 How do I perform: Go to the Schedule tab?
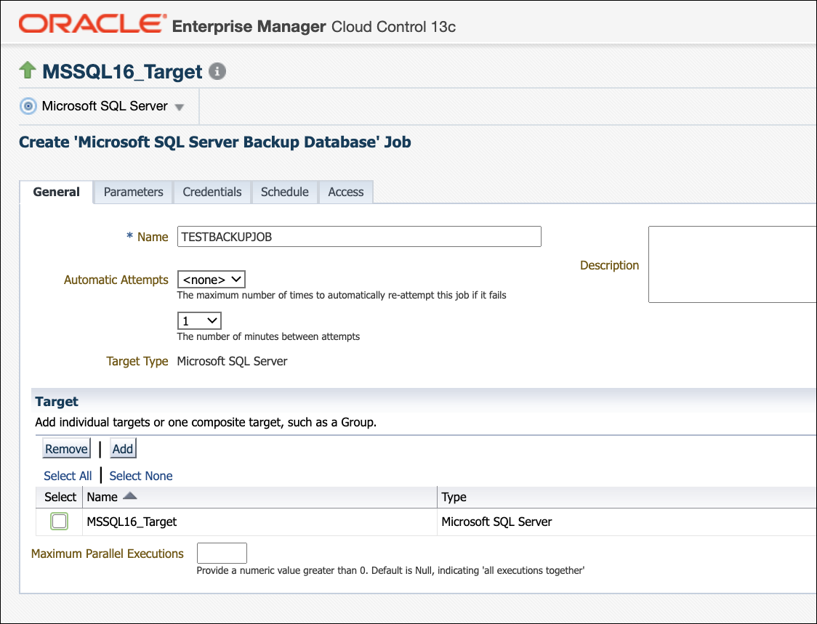pos(284,192)
